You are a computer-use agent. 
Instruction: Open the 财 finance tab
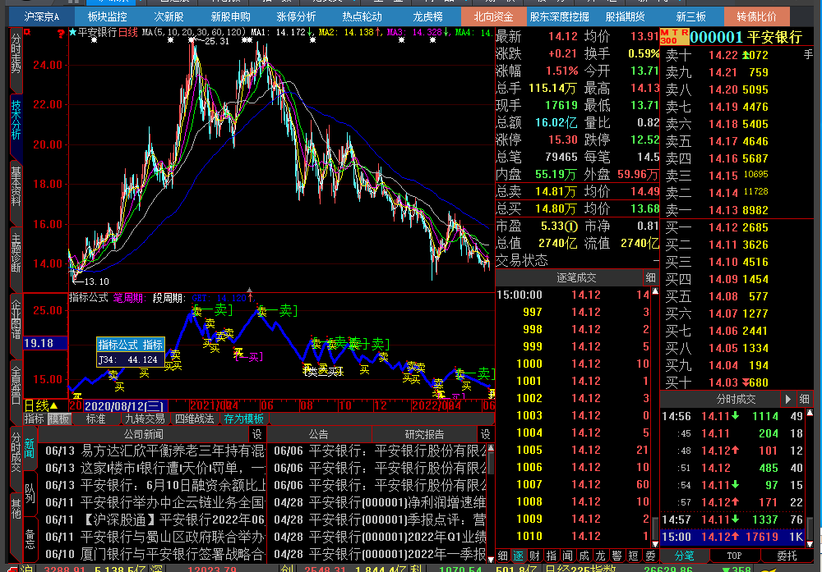pos(534,556)
